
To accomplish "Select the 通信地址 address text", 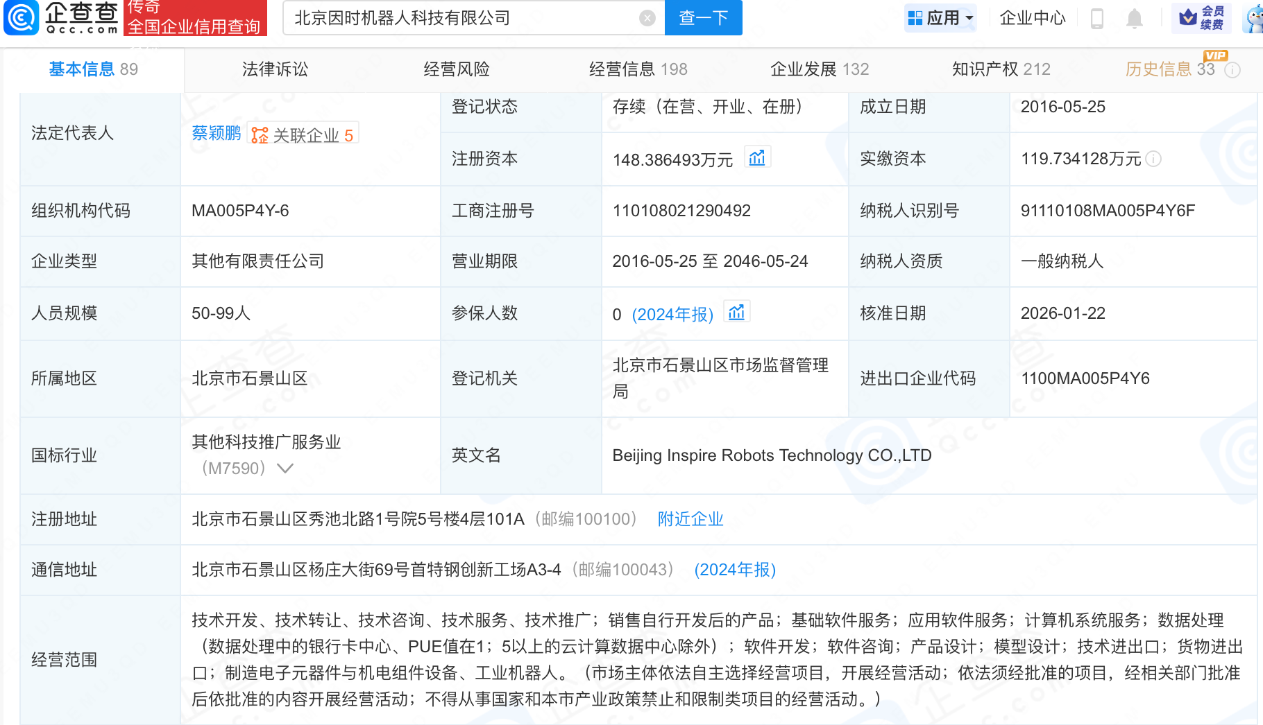I will click(x=376, y=570).
